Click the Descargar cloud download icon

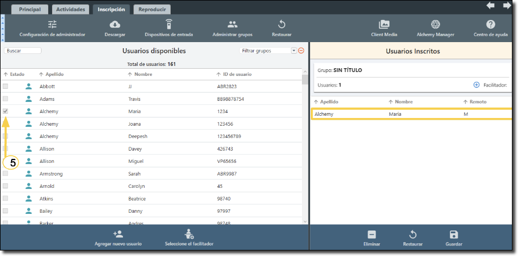point(115,24)
